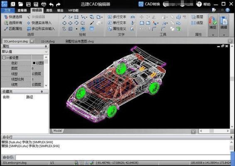235x166 pixels.
Task: Switch to the 11-14.dwg document tab
Action: point(48,41)
